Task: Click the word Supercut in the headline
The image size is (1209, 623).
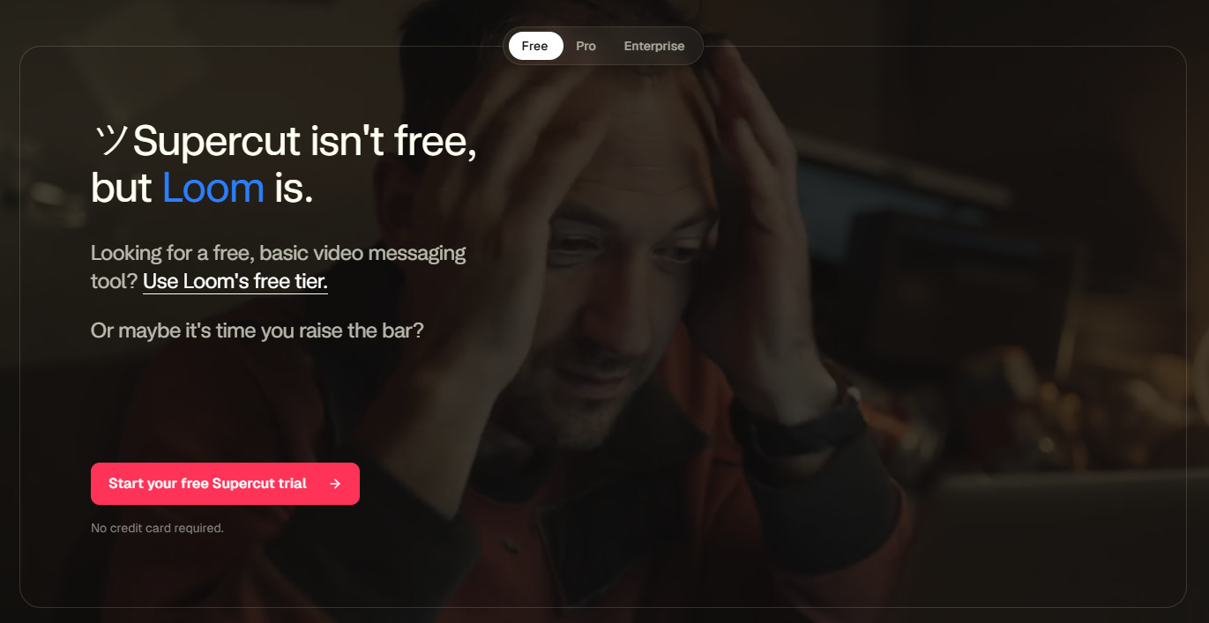Action: coord(215,143)
